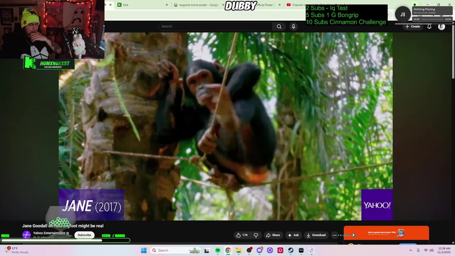455x256 pixels.
Task: Open Spotify from the taskbar
Action: (x=218, y=250)
